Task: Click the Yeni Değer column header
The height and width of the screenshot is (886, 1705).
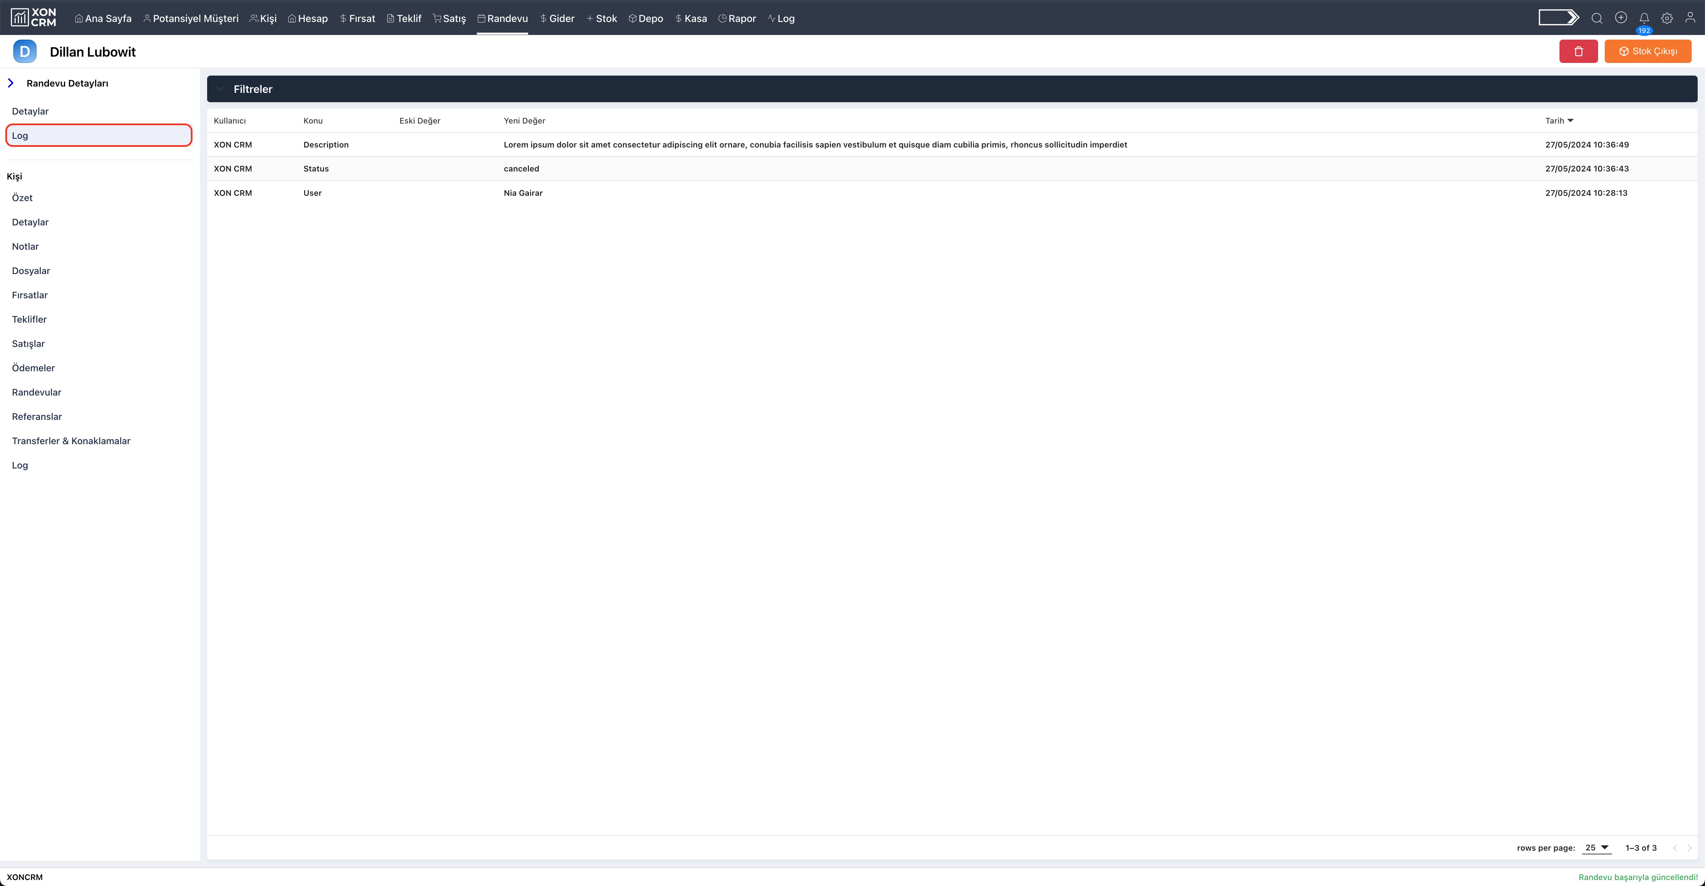Action: click(524, 121)
